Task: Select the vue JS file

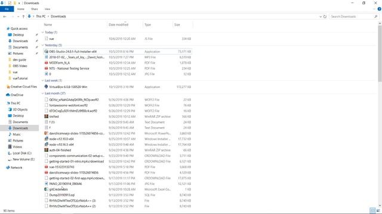Action: (51, 39)
